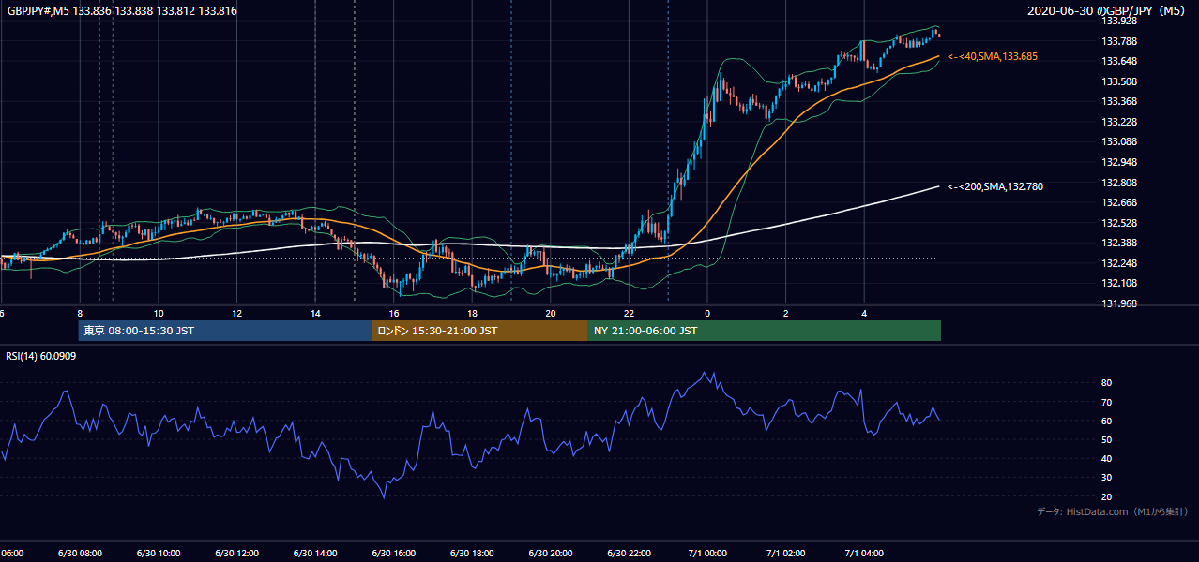1199x562 pixels.
Task: Click the hour label 14 under price chart
Action: coord(315,313)
